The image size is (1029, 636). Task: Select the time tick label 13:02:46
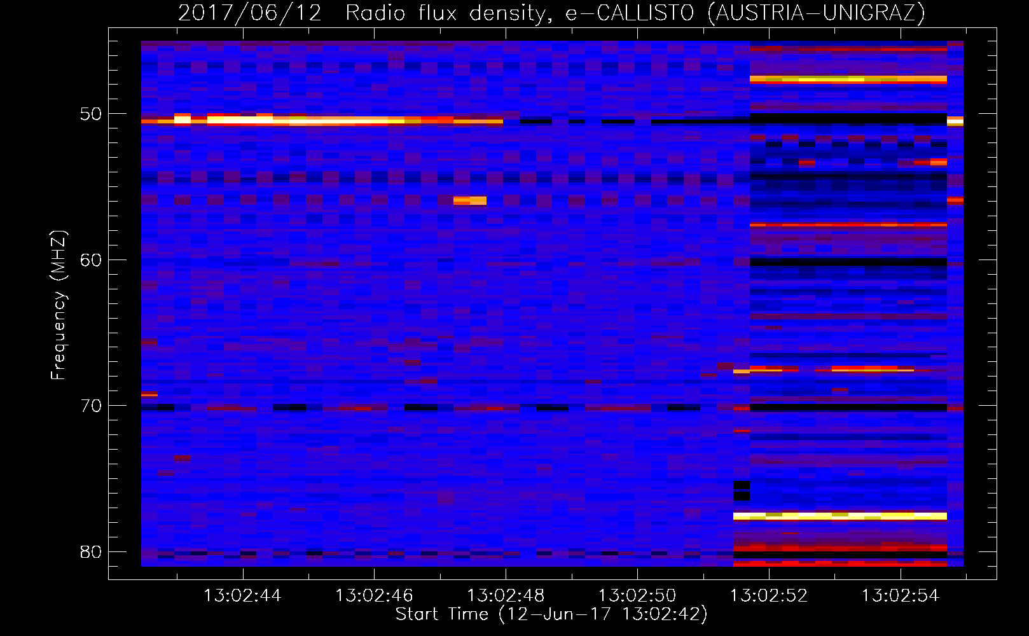coord(374,596)
